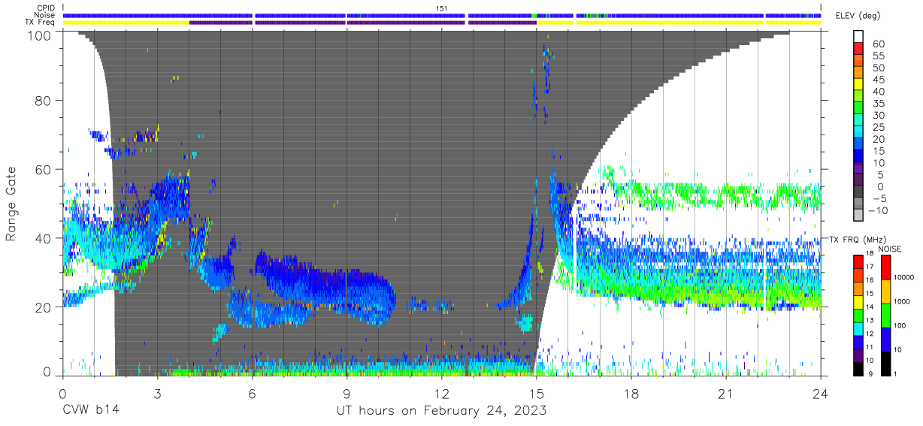Click the "Noise" strip label
Viewport: 923px width, 426px height.
click(x=44, y=15)
